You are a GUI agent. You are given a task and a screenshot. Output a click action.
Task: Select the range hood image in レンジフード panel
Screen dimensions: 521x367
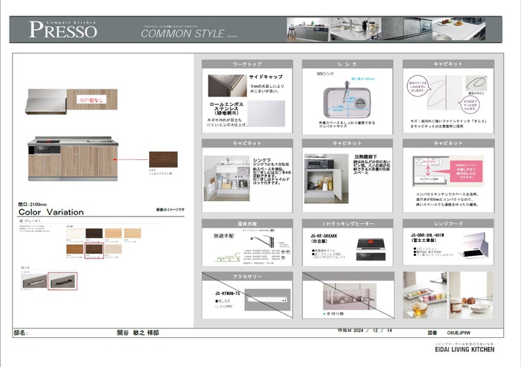[x=474, y=245]
